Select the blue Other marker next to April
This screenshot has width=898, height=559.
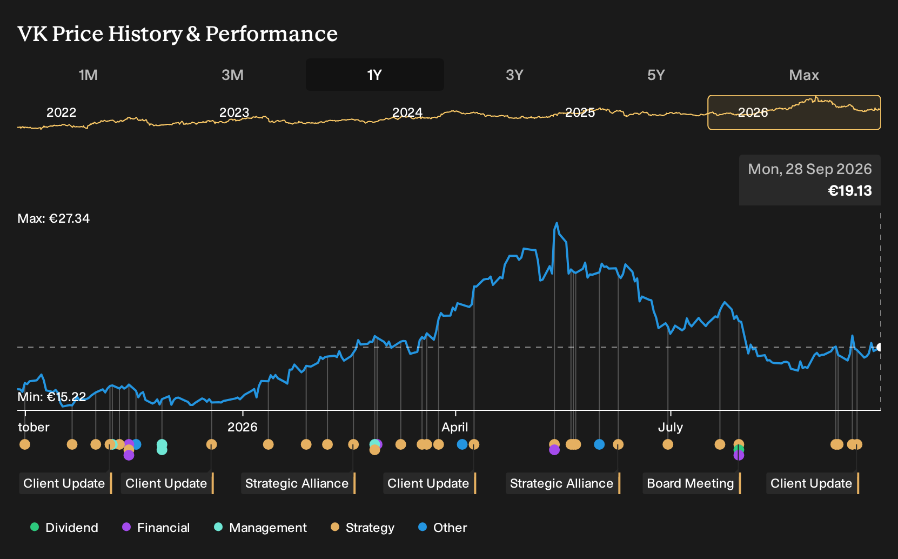coord(462,444)
